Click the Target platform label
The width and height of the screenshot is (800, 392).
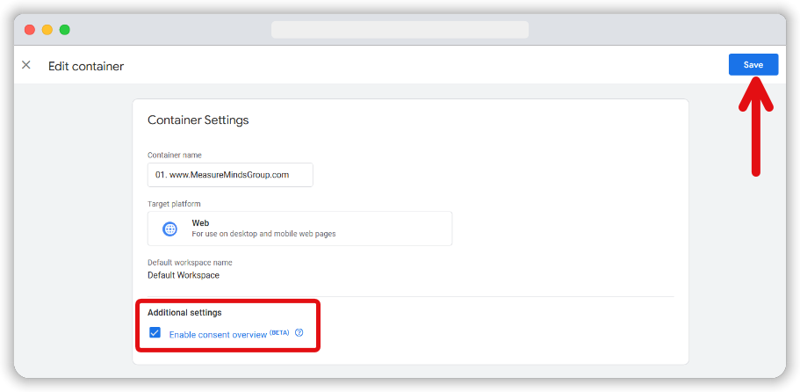coord(174,204)
